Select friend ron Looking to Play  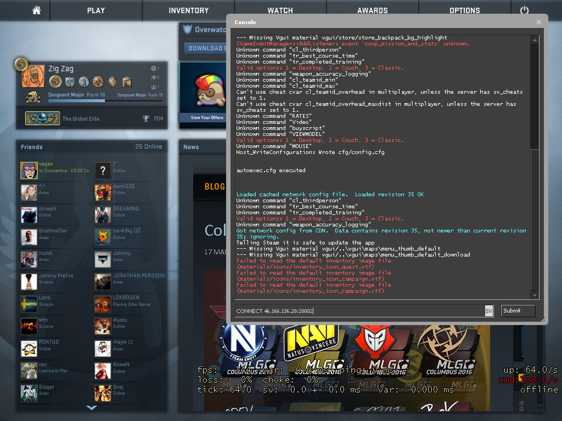54,371
